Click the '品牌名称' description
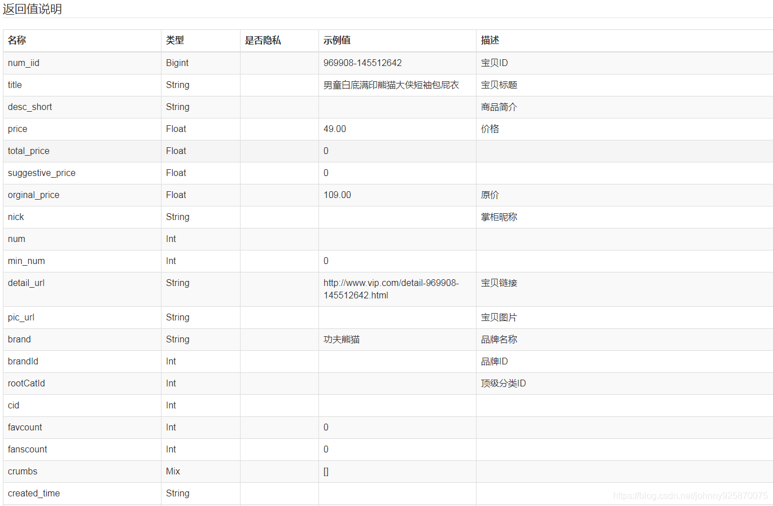This screenshot has height=506, width=773. tap(499, 339)
